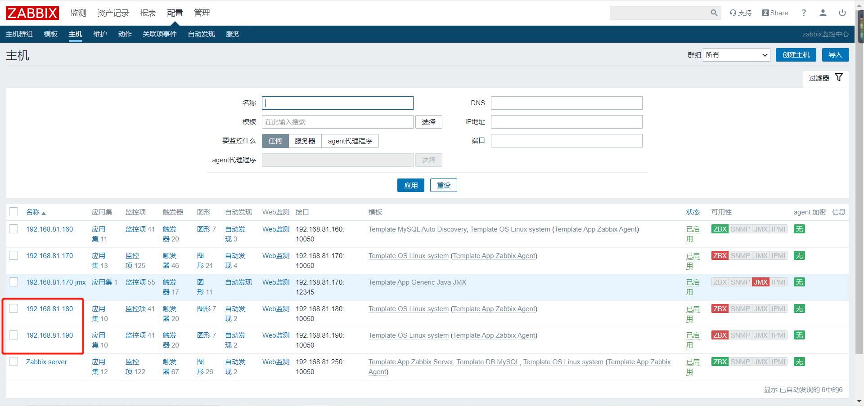Tick the select-all hosts checkbox
The image size is (864, 406).
click(x=13, y=212)
